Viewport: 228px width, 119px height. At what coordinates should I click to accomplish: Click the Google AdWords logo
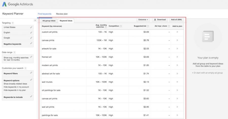[17, 4]
